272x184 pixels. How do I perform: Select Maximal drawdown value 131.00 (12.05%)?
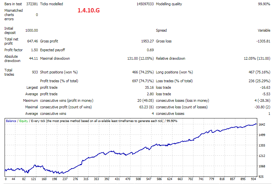[x=140, y=58]
